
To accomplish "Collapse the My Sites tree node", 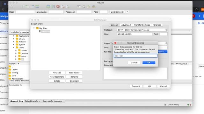I will [34, 28].
